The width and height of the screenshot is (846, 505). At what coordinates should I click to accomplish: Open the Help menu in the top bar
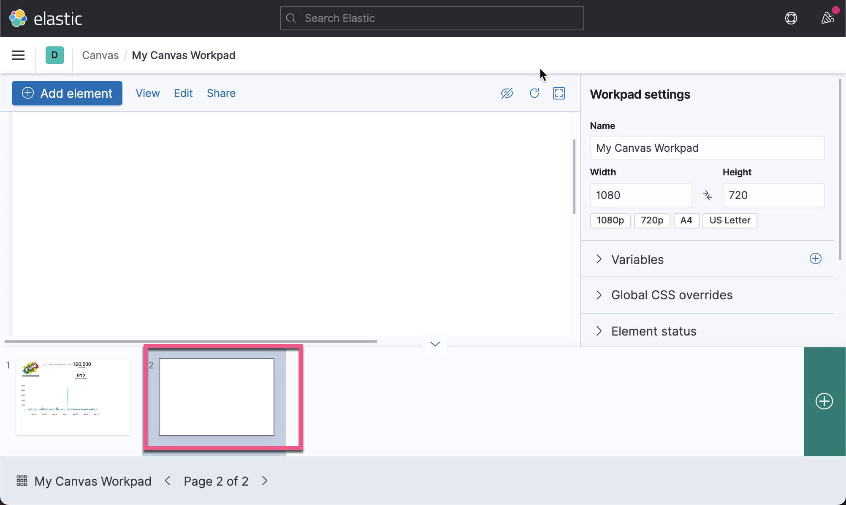point(791,18)
